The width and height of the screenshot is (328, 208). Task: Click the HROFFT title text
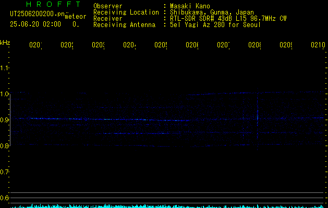click(54, 4)
